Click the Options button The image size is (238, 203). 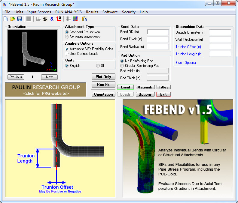coord(145,94)
